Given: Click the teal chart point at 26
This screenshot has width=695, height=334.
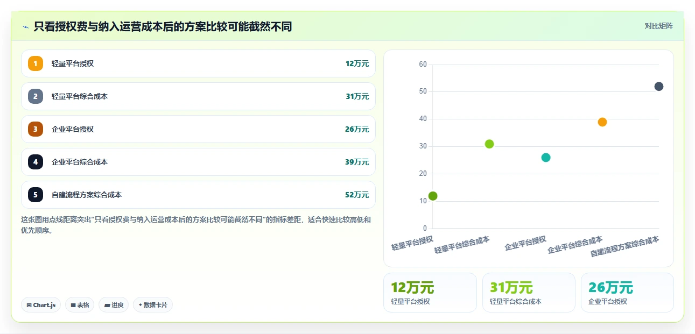Looking at the screenshot, I should [546, 158].
